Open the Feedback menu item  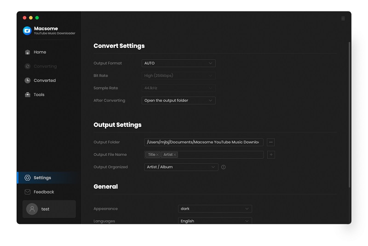pyautogui.click(x=49, y=192)
